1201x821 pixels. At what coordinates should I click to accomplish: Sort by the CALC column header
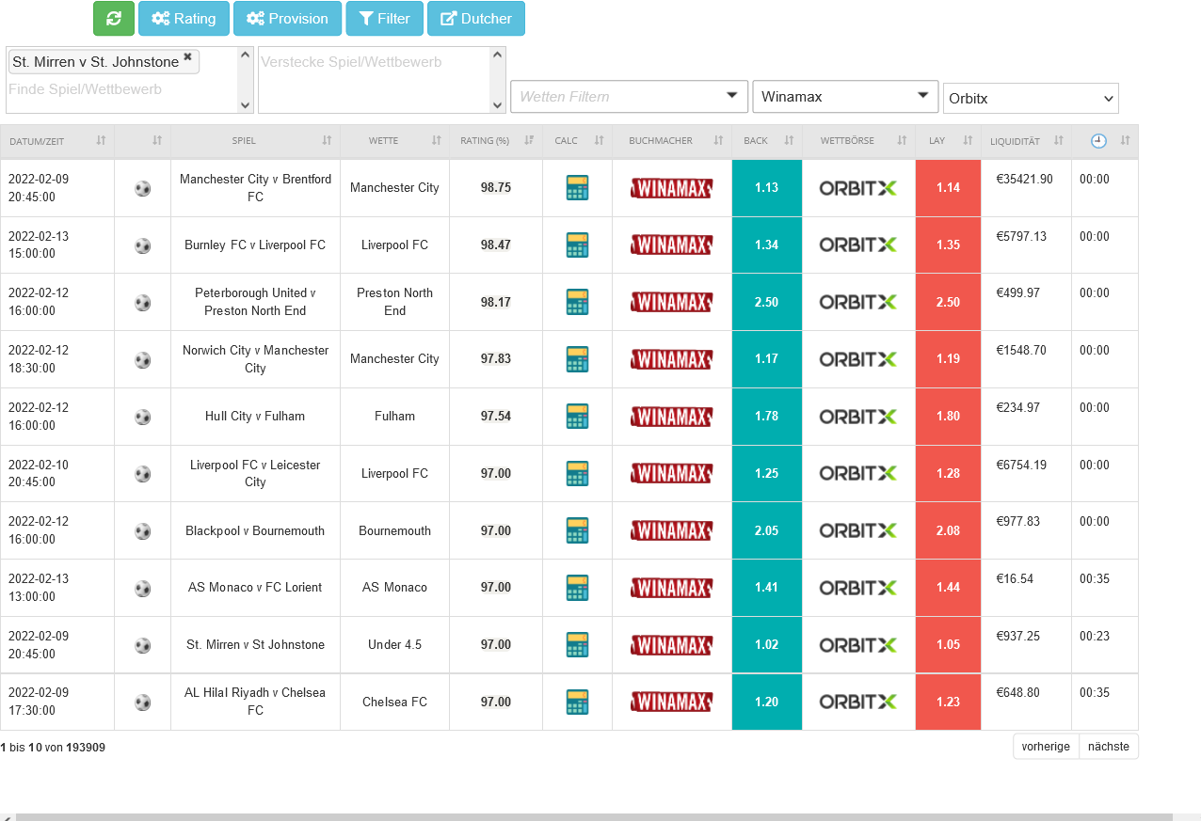[x=577, y=141]
